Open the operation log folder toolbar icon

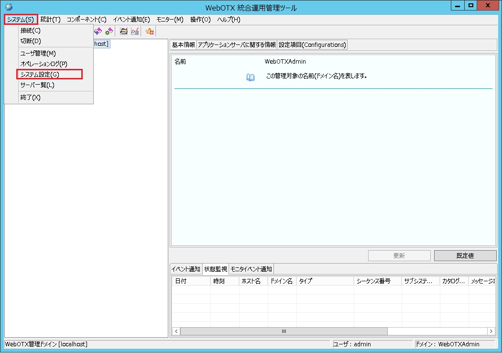tap(123, 31)
